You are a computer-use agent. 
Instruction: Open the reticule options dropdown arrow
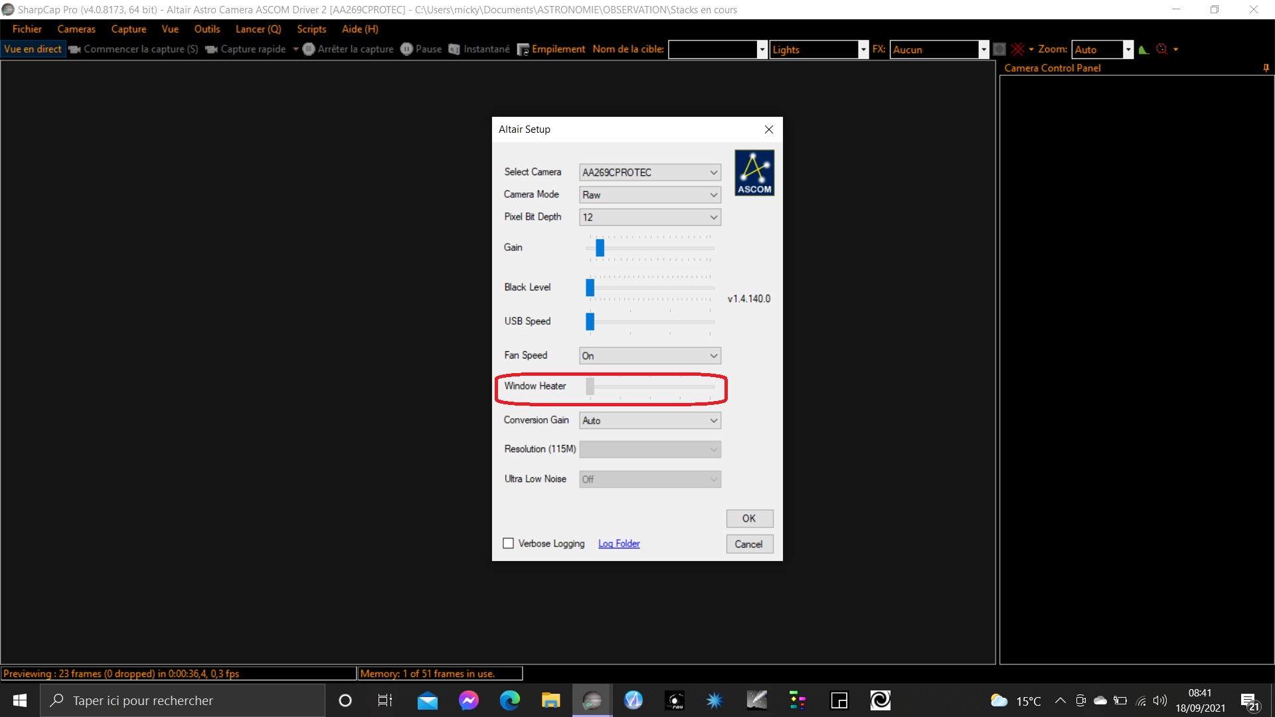(x=1031, y=49)
